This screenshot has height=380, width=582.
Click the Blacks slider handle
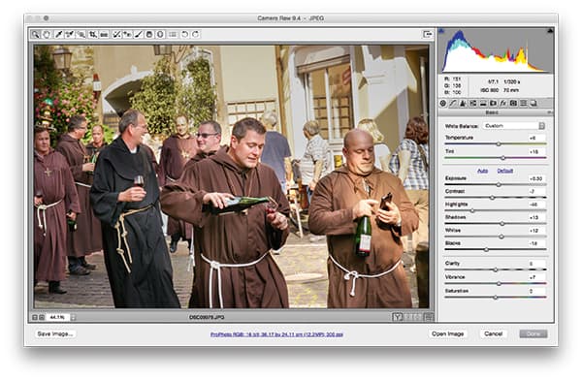point(486,249)
